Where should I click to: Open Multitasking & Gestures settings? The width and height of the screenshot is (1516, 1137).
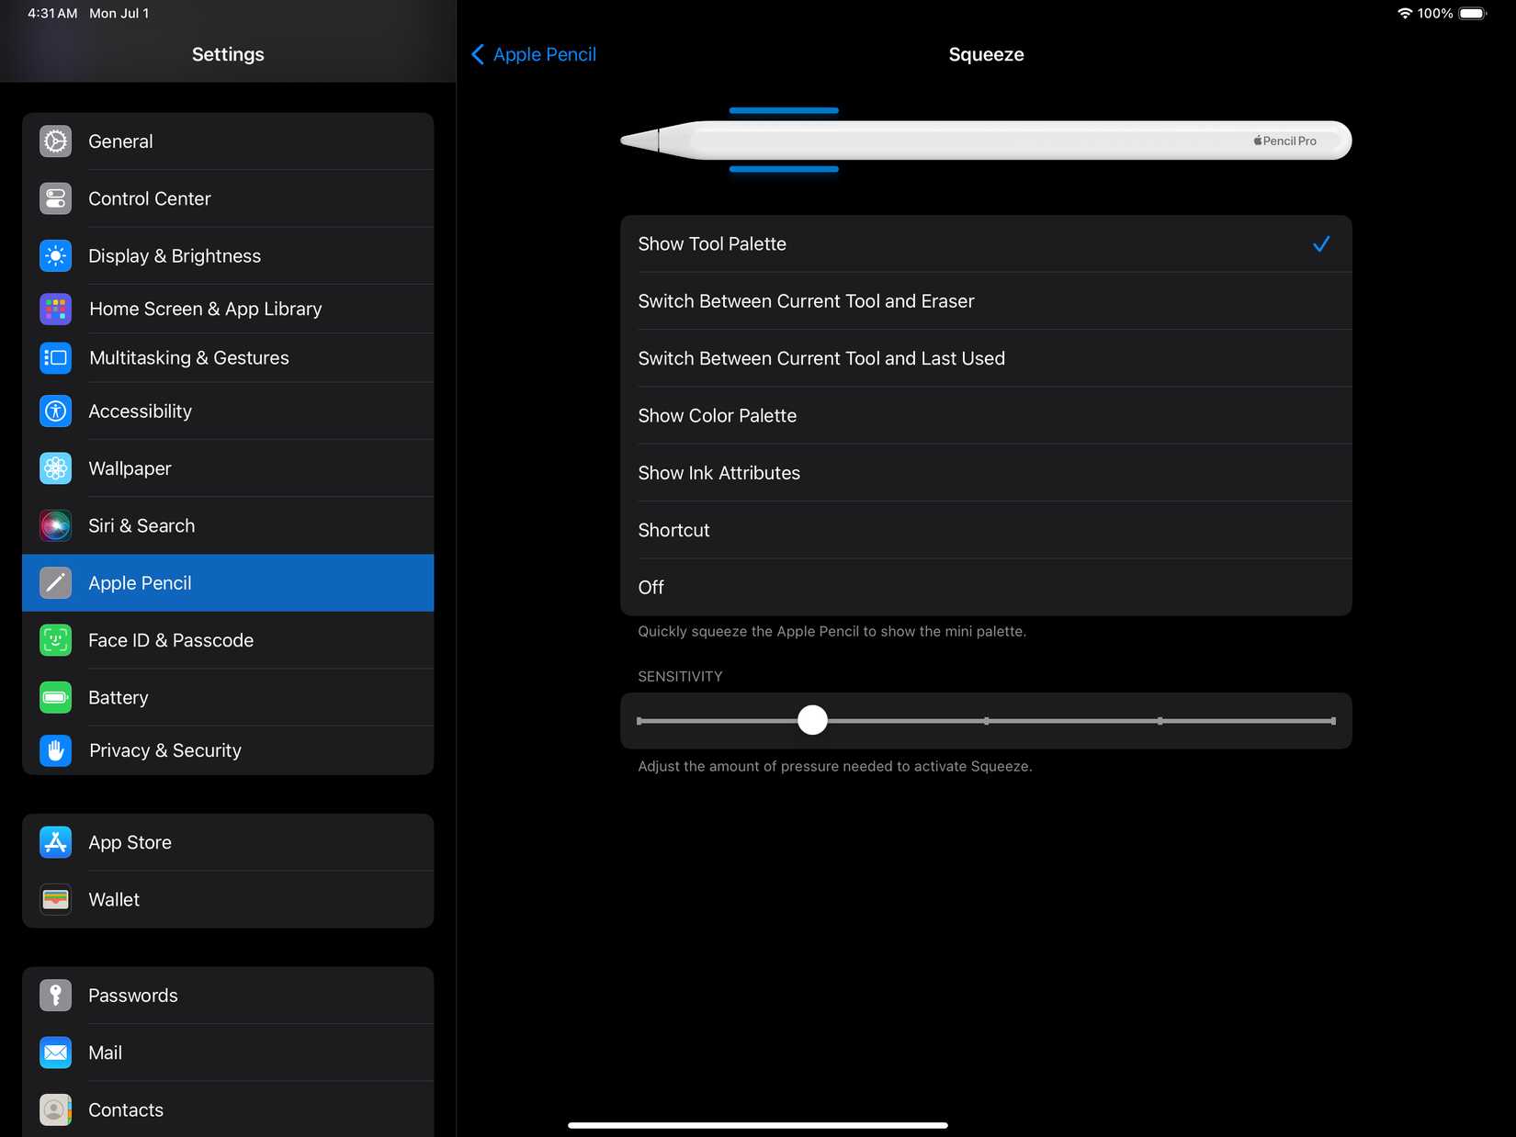click(228, 358)
